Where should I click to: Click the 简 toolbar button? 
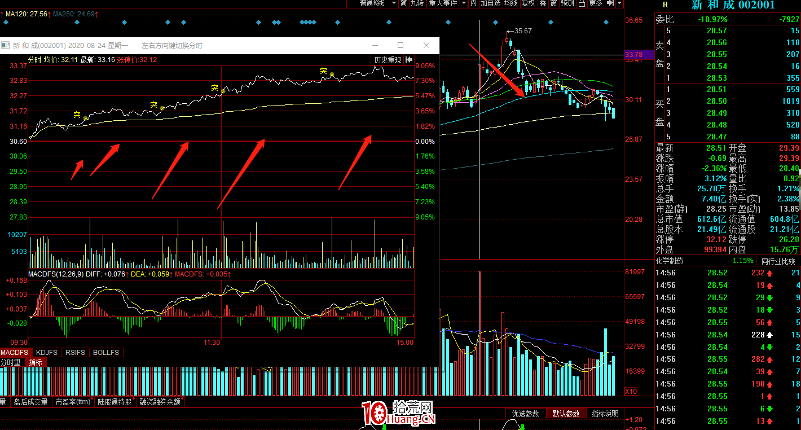403,3
